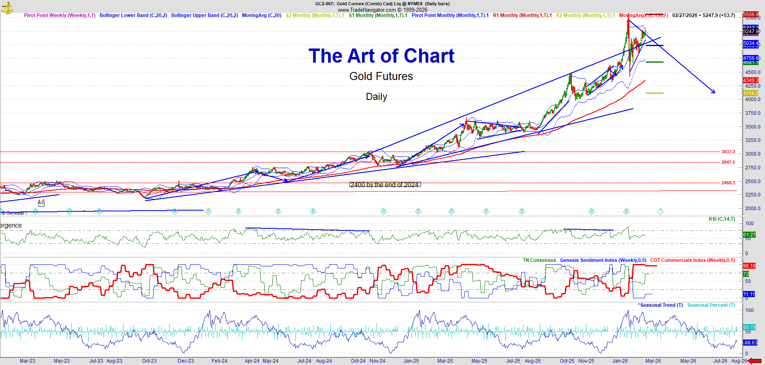This screenshot has width=765, height=365.
Task: Click the Pivot Point Weekly indicator label
Action: 59,15
